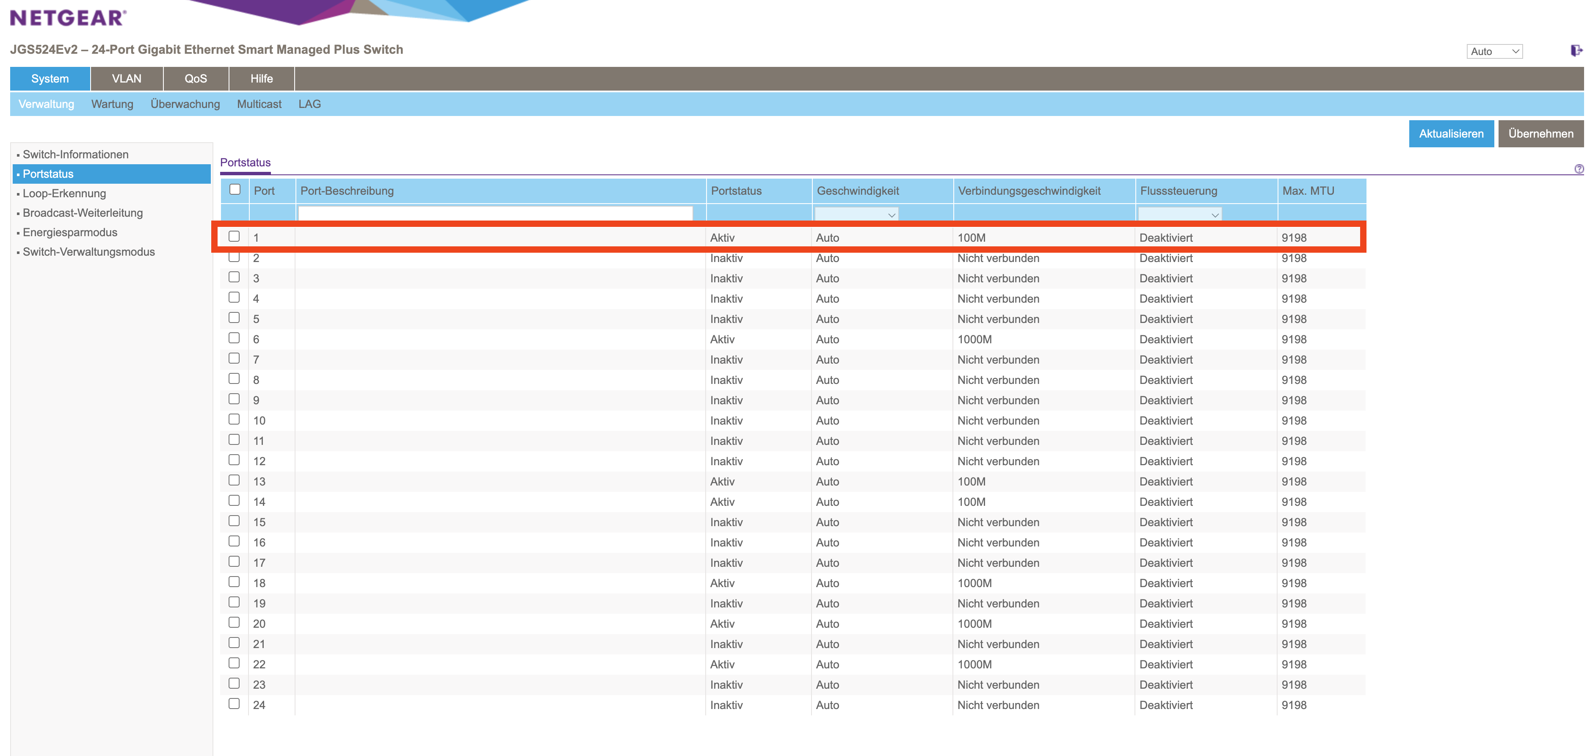This screenshot has width=1590, height=756.
Task: Toggle the select-all ports checkbox in header
Action: click(x=235, y=190)
